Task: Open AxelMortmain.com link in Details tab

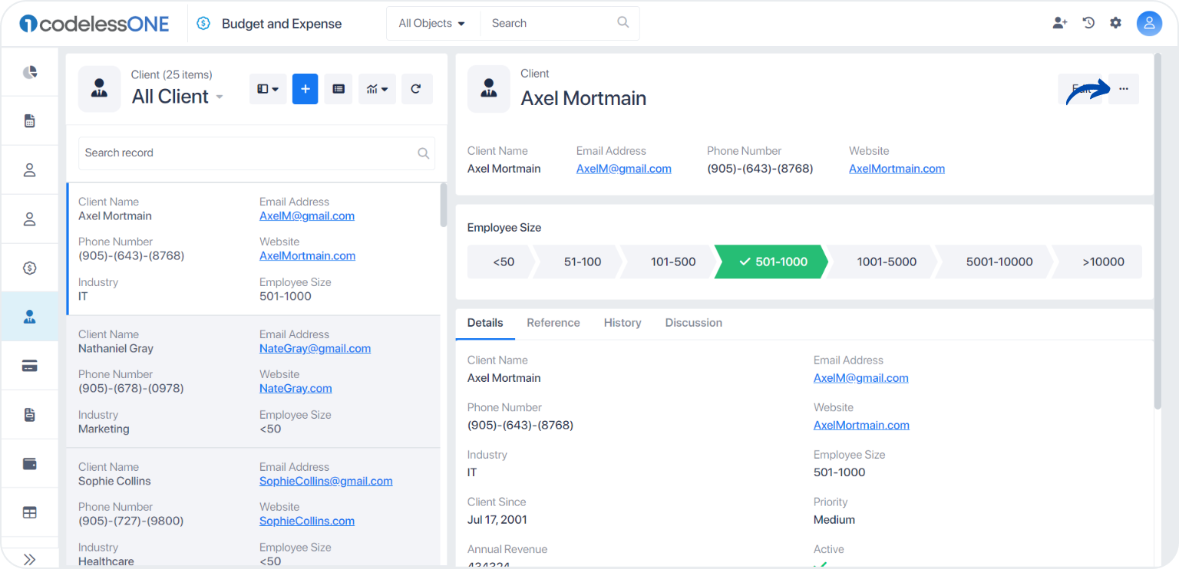Action: pos(861,425)
